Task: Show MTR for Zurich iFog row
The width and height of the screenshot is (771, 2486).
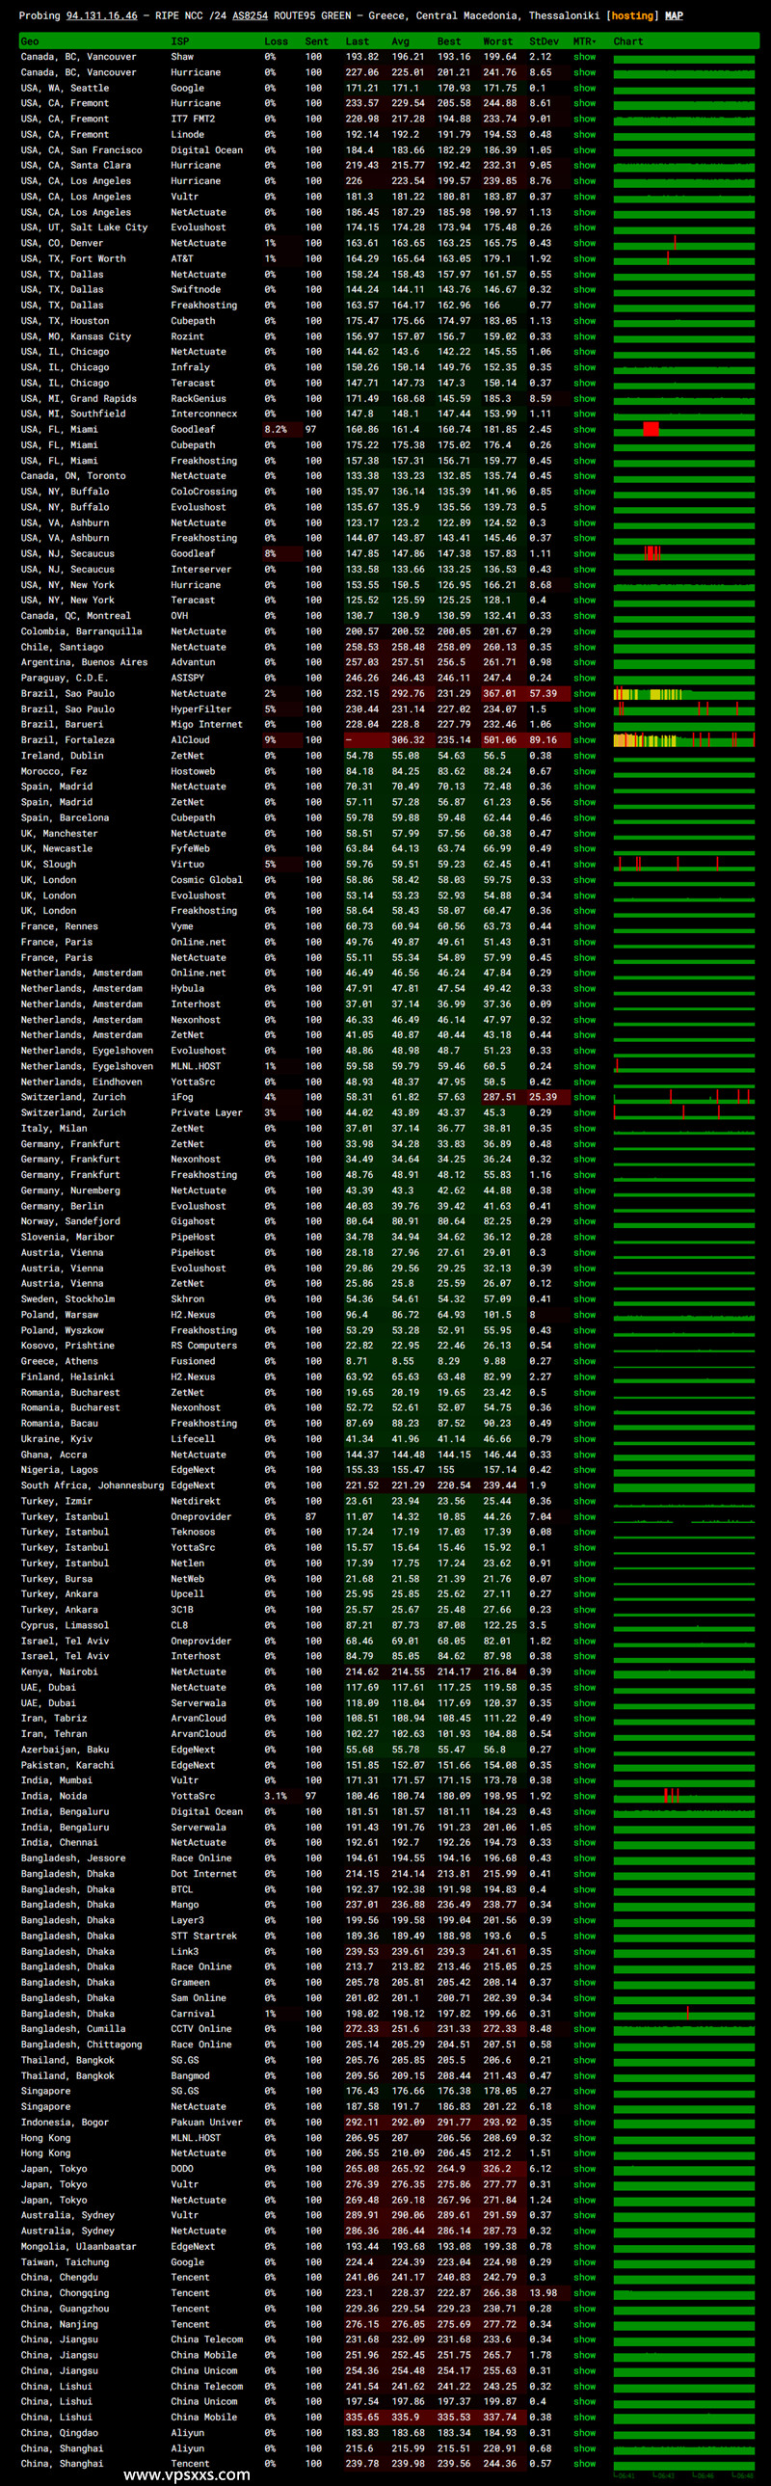Action: pyautogui.click(x=585, y=1097)
